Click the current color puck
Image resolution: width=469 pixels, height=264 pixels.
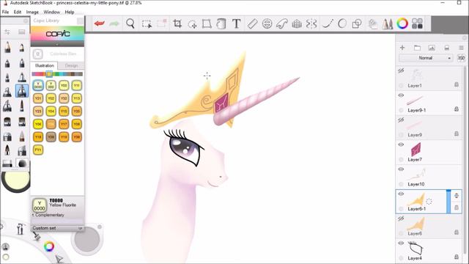click(x=16, y=179)
